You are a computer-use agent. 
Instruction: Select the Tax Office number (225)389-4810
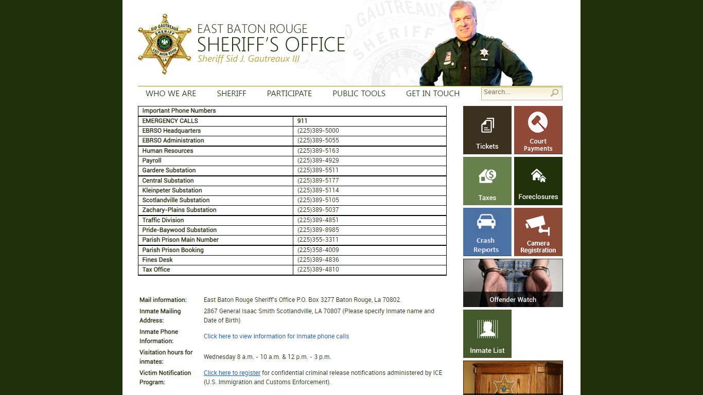(x=318, y=270)
